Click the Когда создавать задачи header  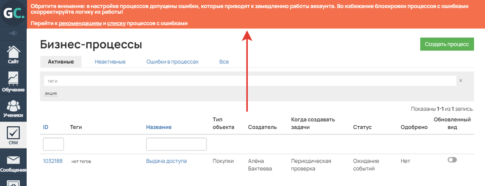point(313,123)
